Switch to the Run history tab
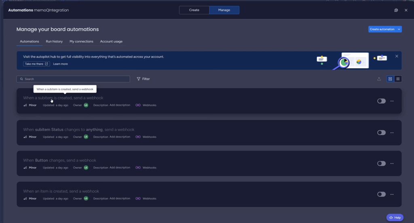Viewport: 414px width, 223px height. [x=54, y=41]
